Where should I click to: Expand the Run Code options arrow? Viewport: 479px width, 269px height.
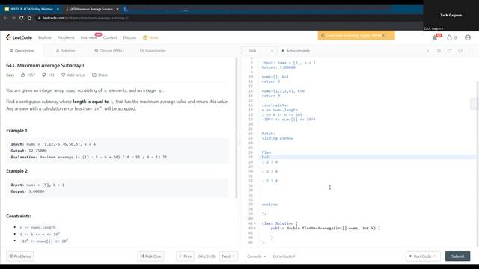[x=434, y=256]
